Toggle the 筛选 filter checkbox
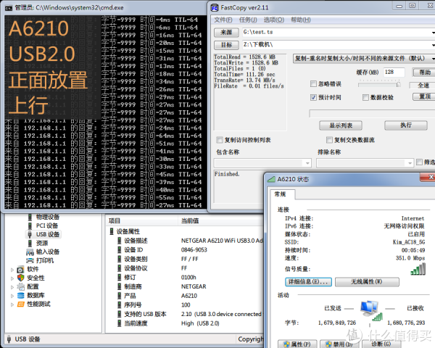The image size is (435, 348). coord(419,162)
